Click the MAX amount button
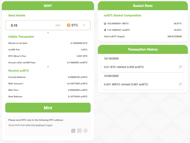Screen dimensions: 190x143 (58, 25)
